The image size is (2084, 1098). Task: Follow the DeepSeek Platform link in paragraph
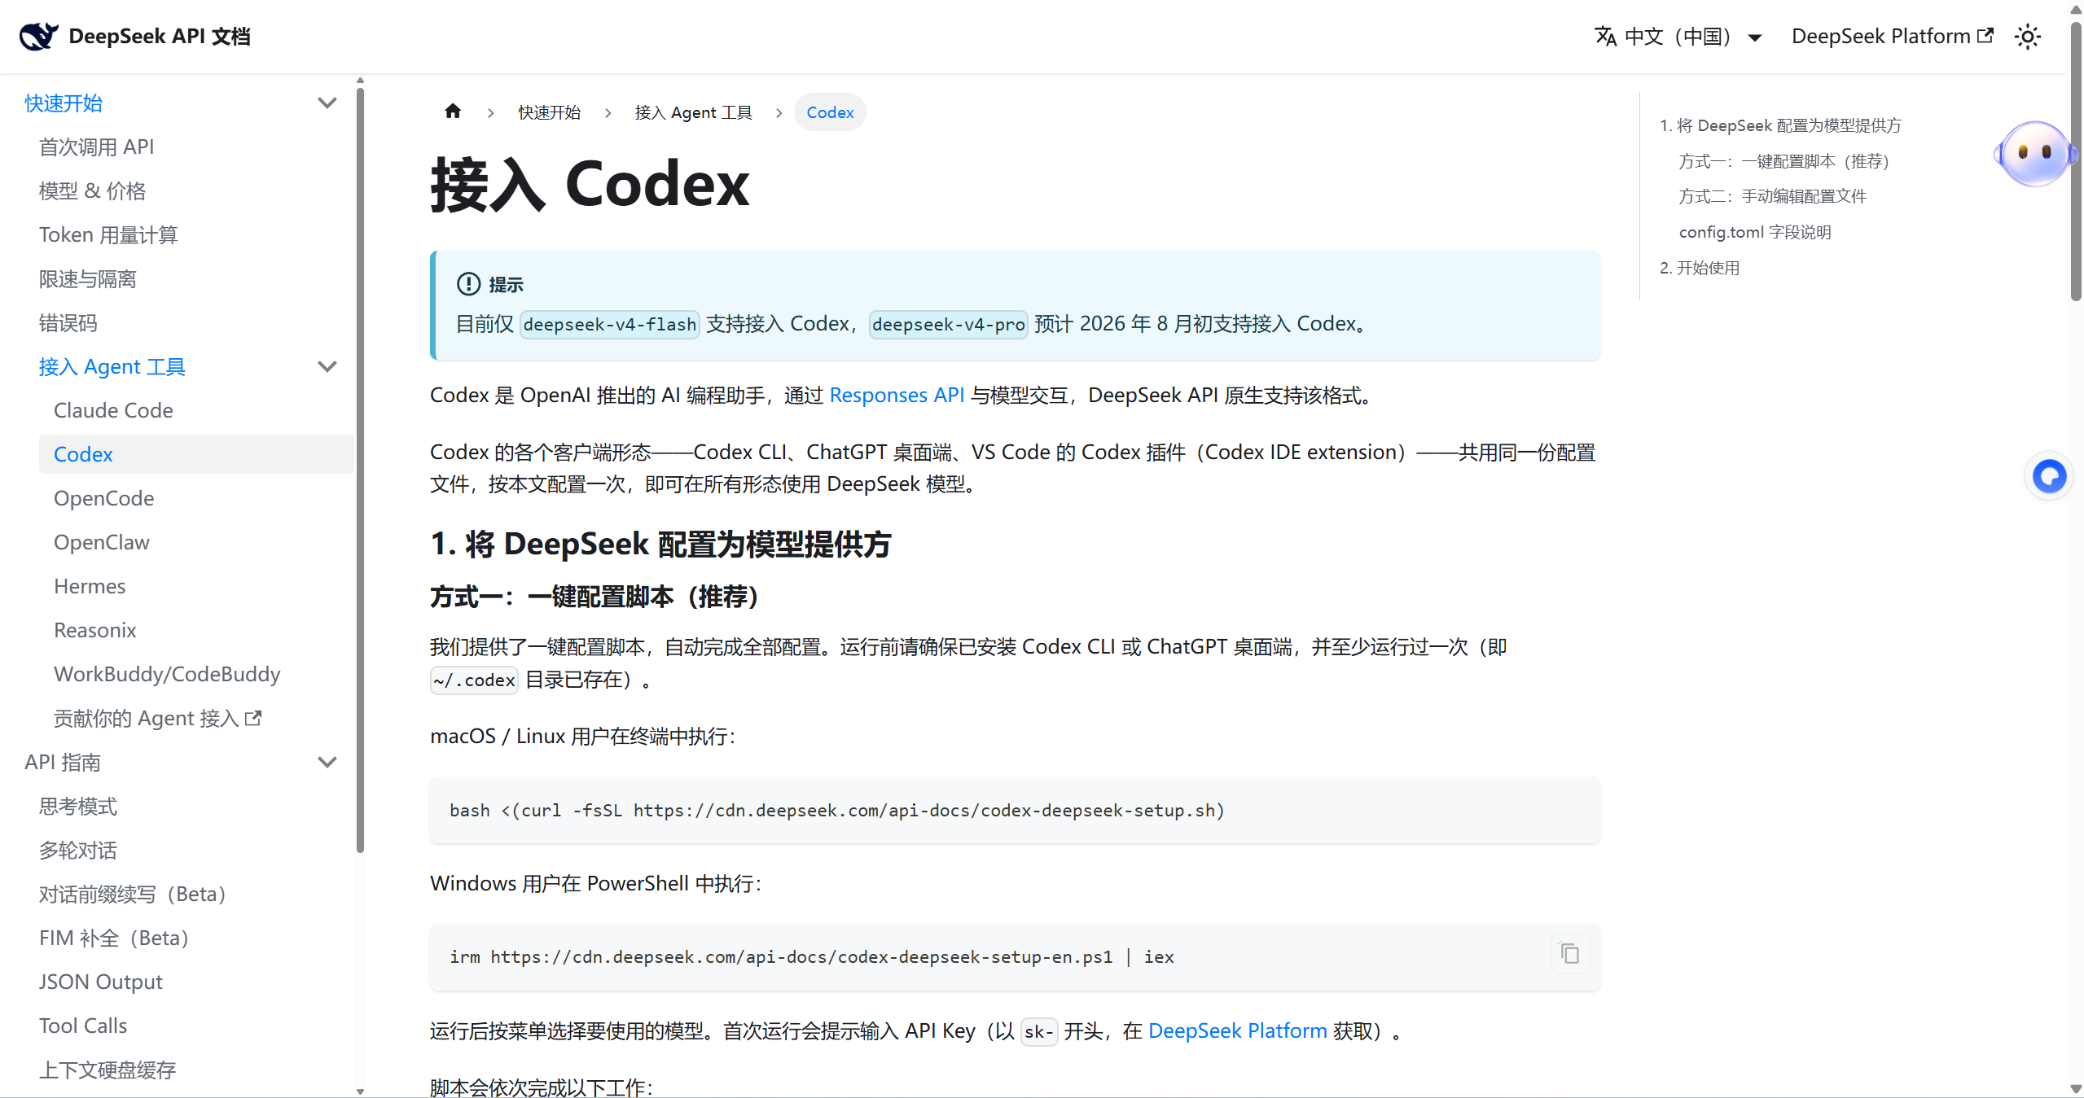coord(1237,1031)
